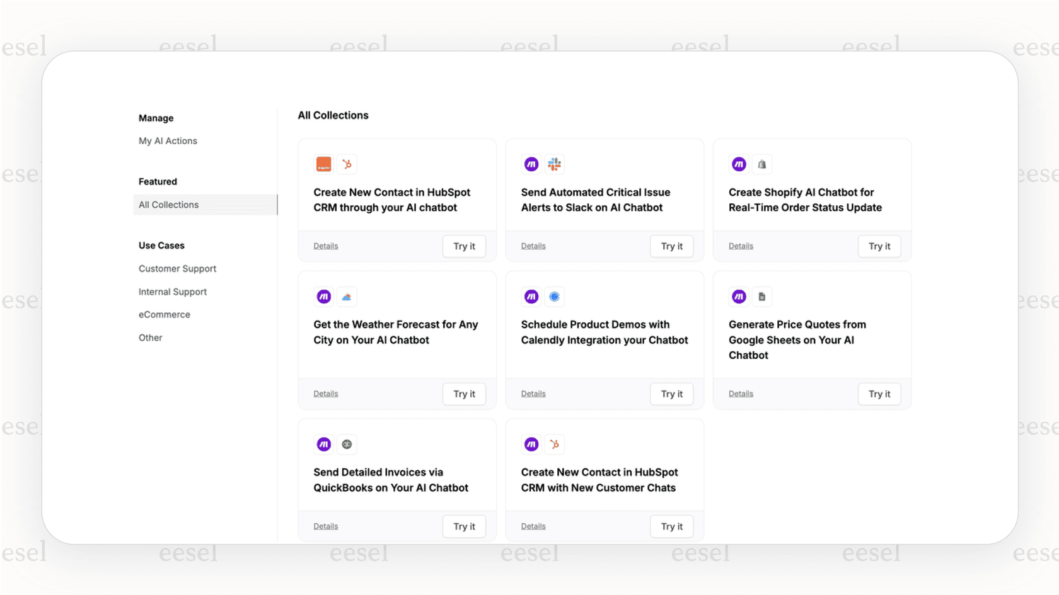Click the QuickBooks icon on invoices card
This screenshot has width=1059, height=595.
[x=347, y=444]
